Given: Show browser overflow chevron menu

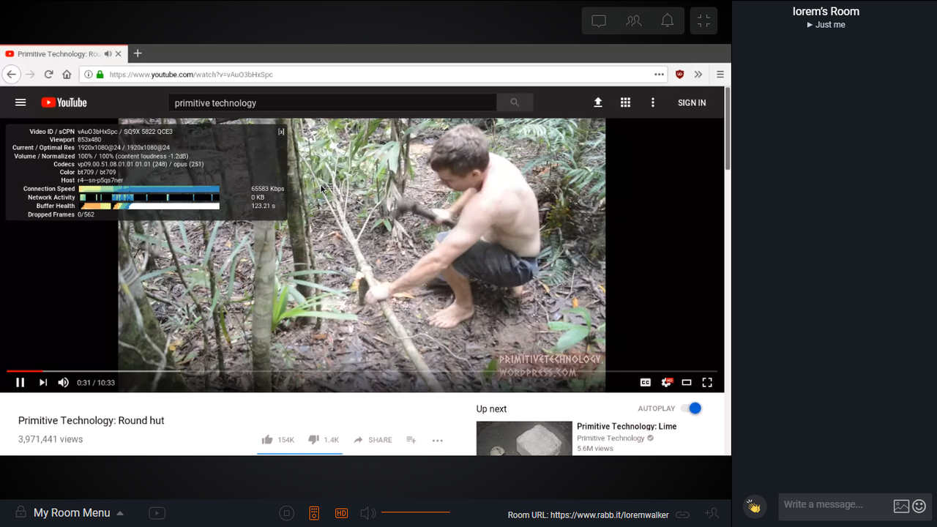Looking at the screenshot, I should tap(698, 74).
